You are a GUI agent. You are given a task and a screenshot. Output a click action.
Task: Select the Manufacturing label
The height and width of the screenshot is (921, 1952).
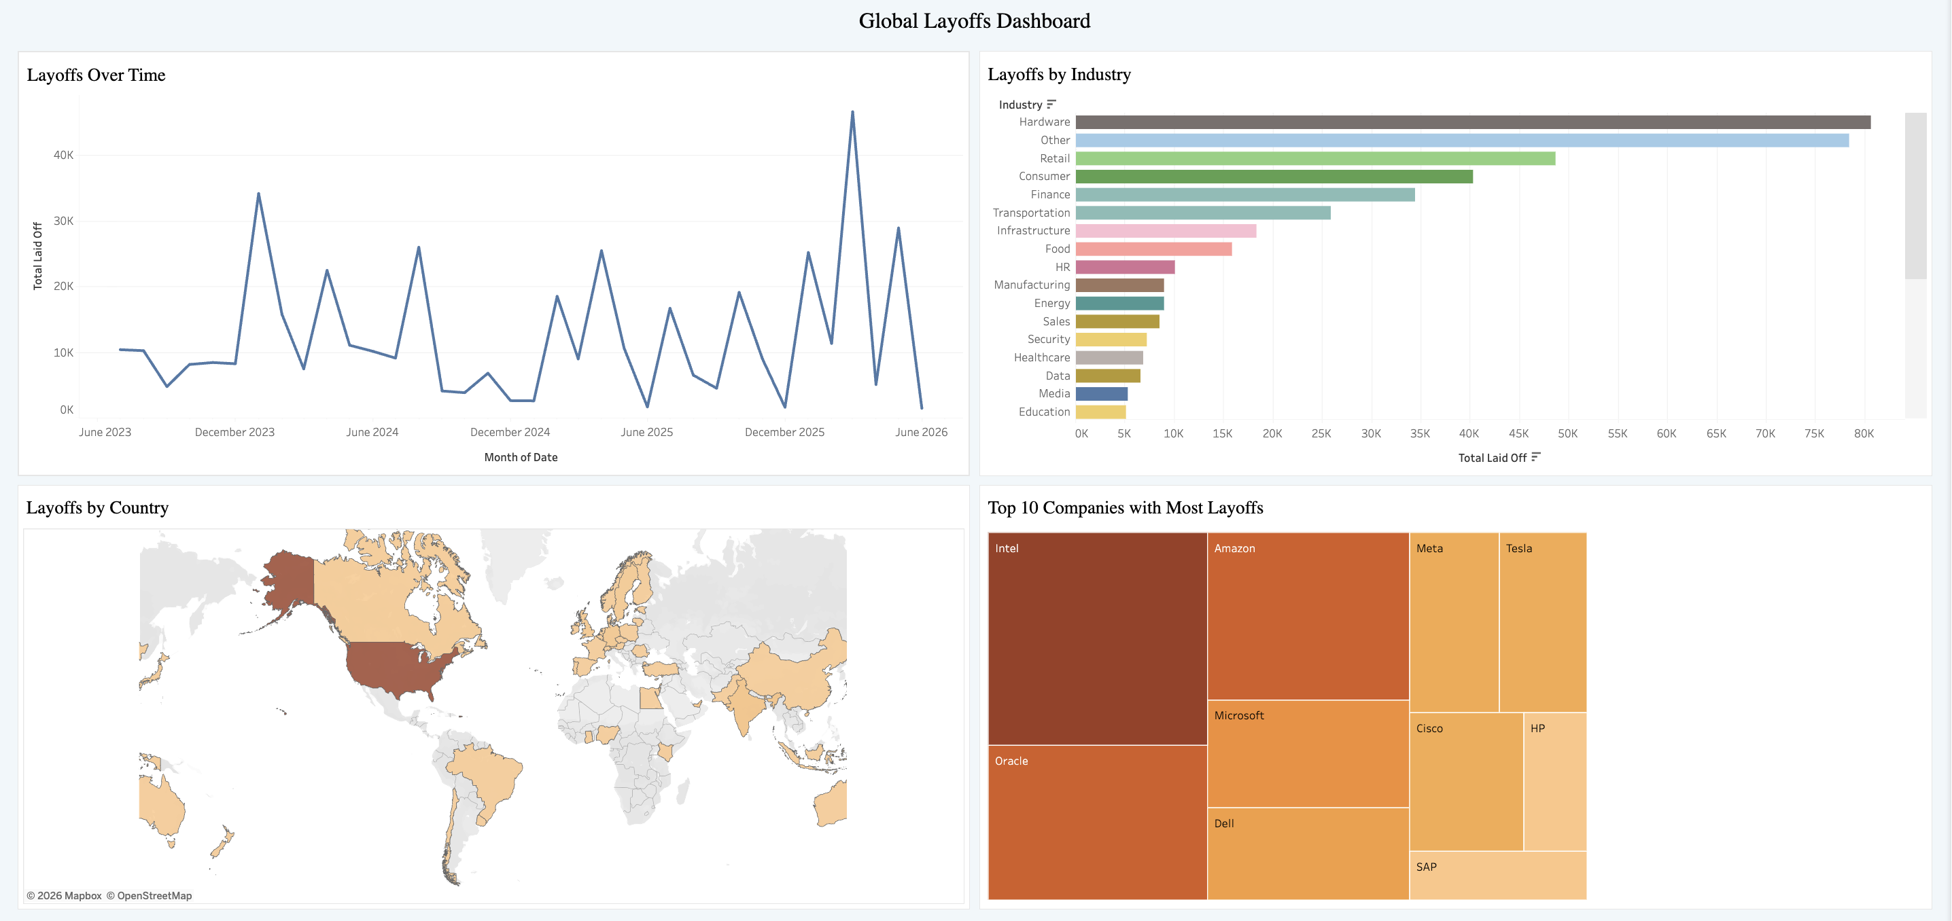click(x=1031, y=285)
